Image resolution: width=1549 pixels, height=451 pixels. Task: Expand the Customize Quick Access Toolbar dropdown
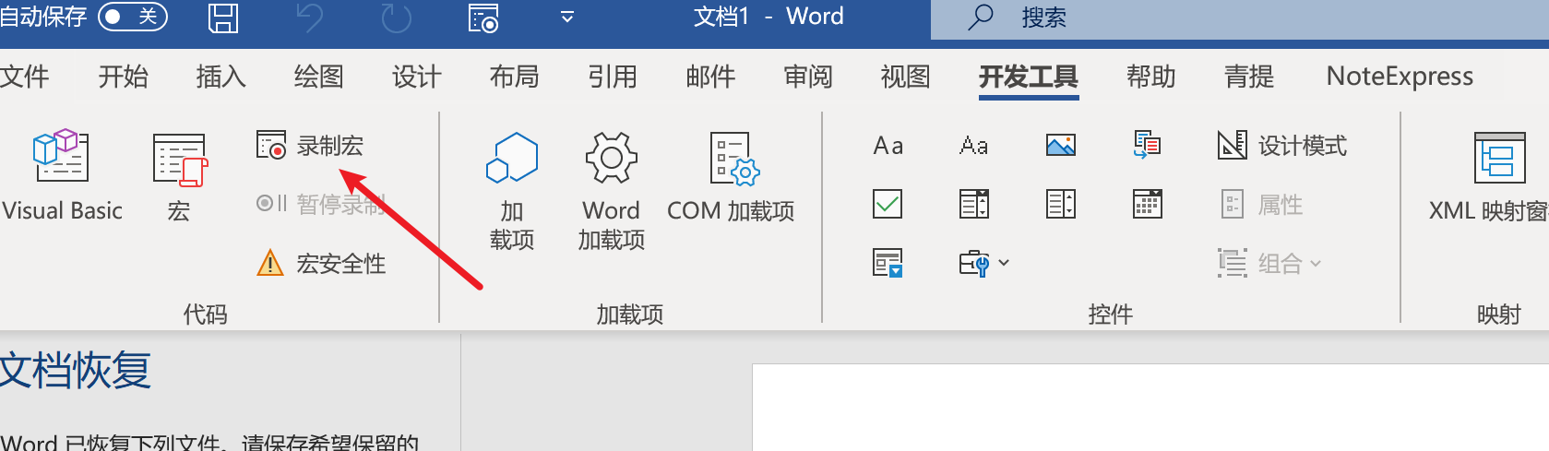(567, 18)
